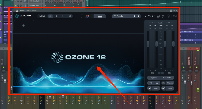Click mixer track 42 volume fader
Image resolution: width=202 pixels, height=109 pixels.
5,81
